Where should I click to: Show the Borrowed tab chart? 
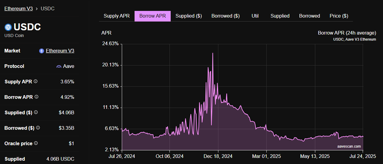coord(310,16)
